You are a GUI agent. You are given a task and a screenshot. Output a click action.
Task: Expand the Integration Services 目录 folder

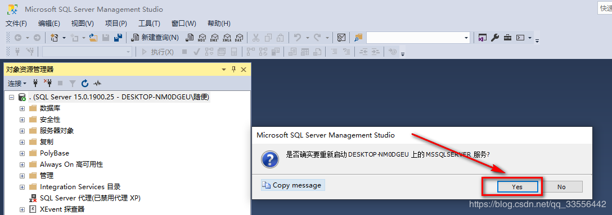pyautogui.click(x=22, y=187)
